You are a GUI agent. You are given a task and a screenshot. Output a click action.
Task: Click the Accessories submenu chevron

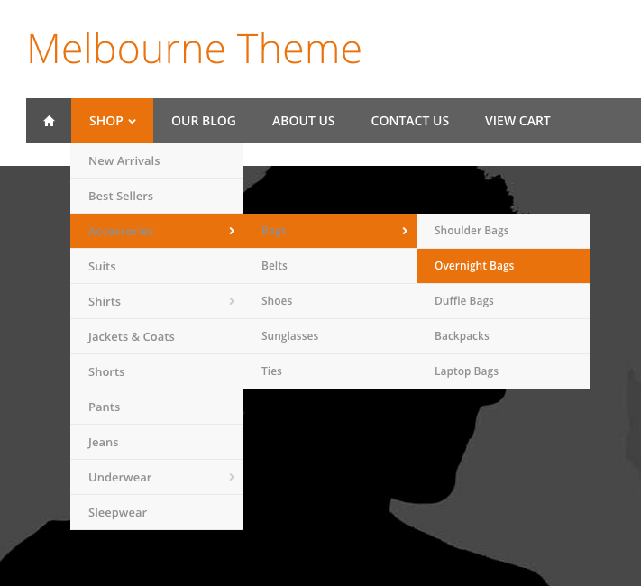(232, 231)
